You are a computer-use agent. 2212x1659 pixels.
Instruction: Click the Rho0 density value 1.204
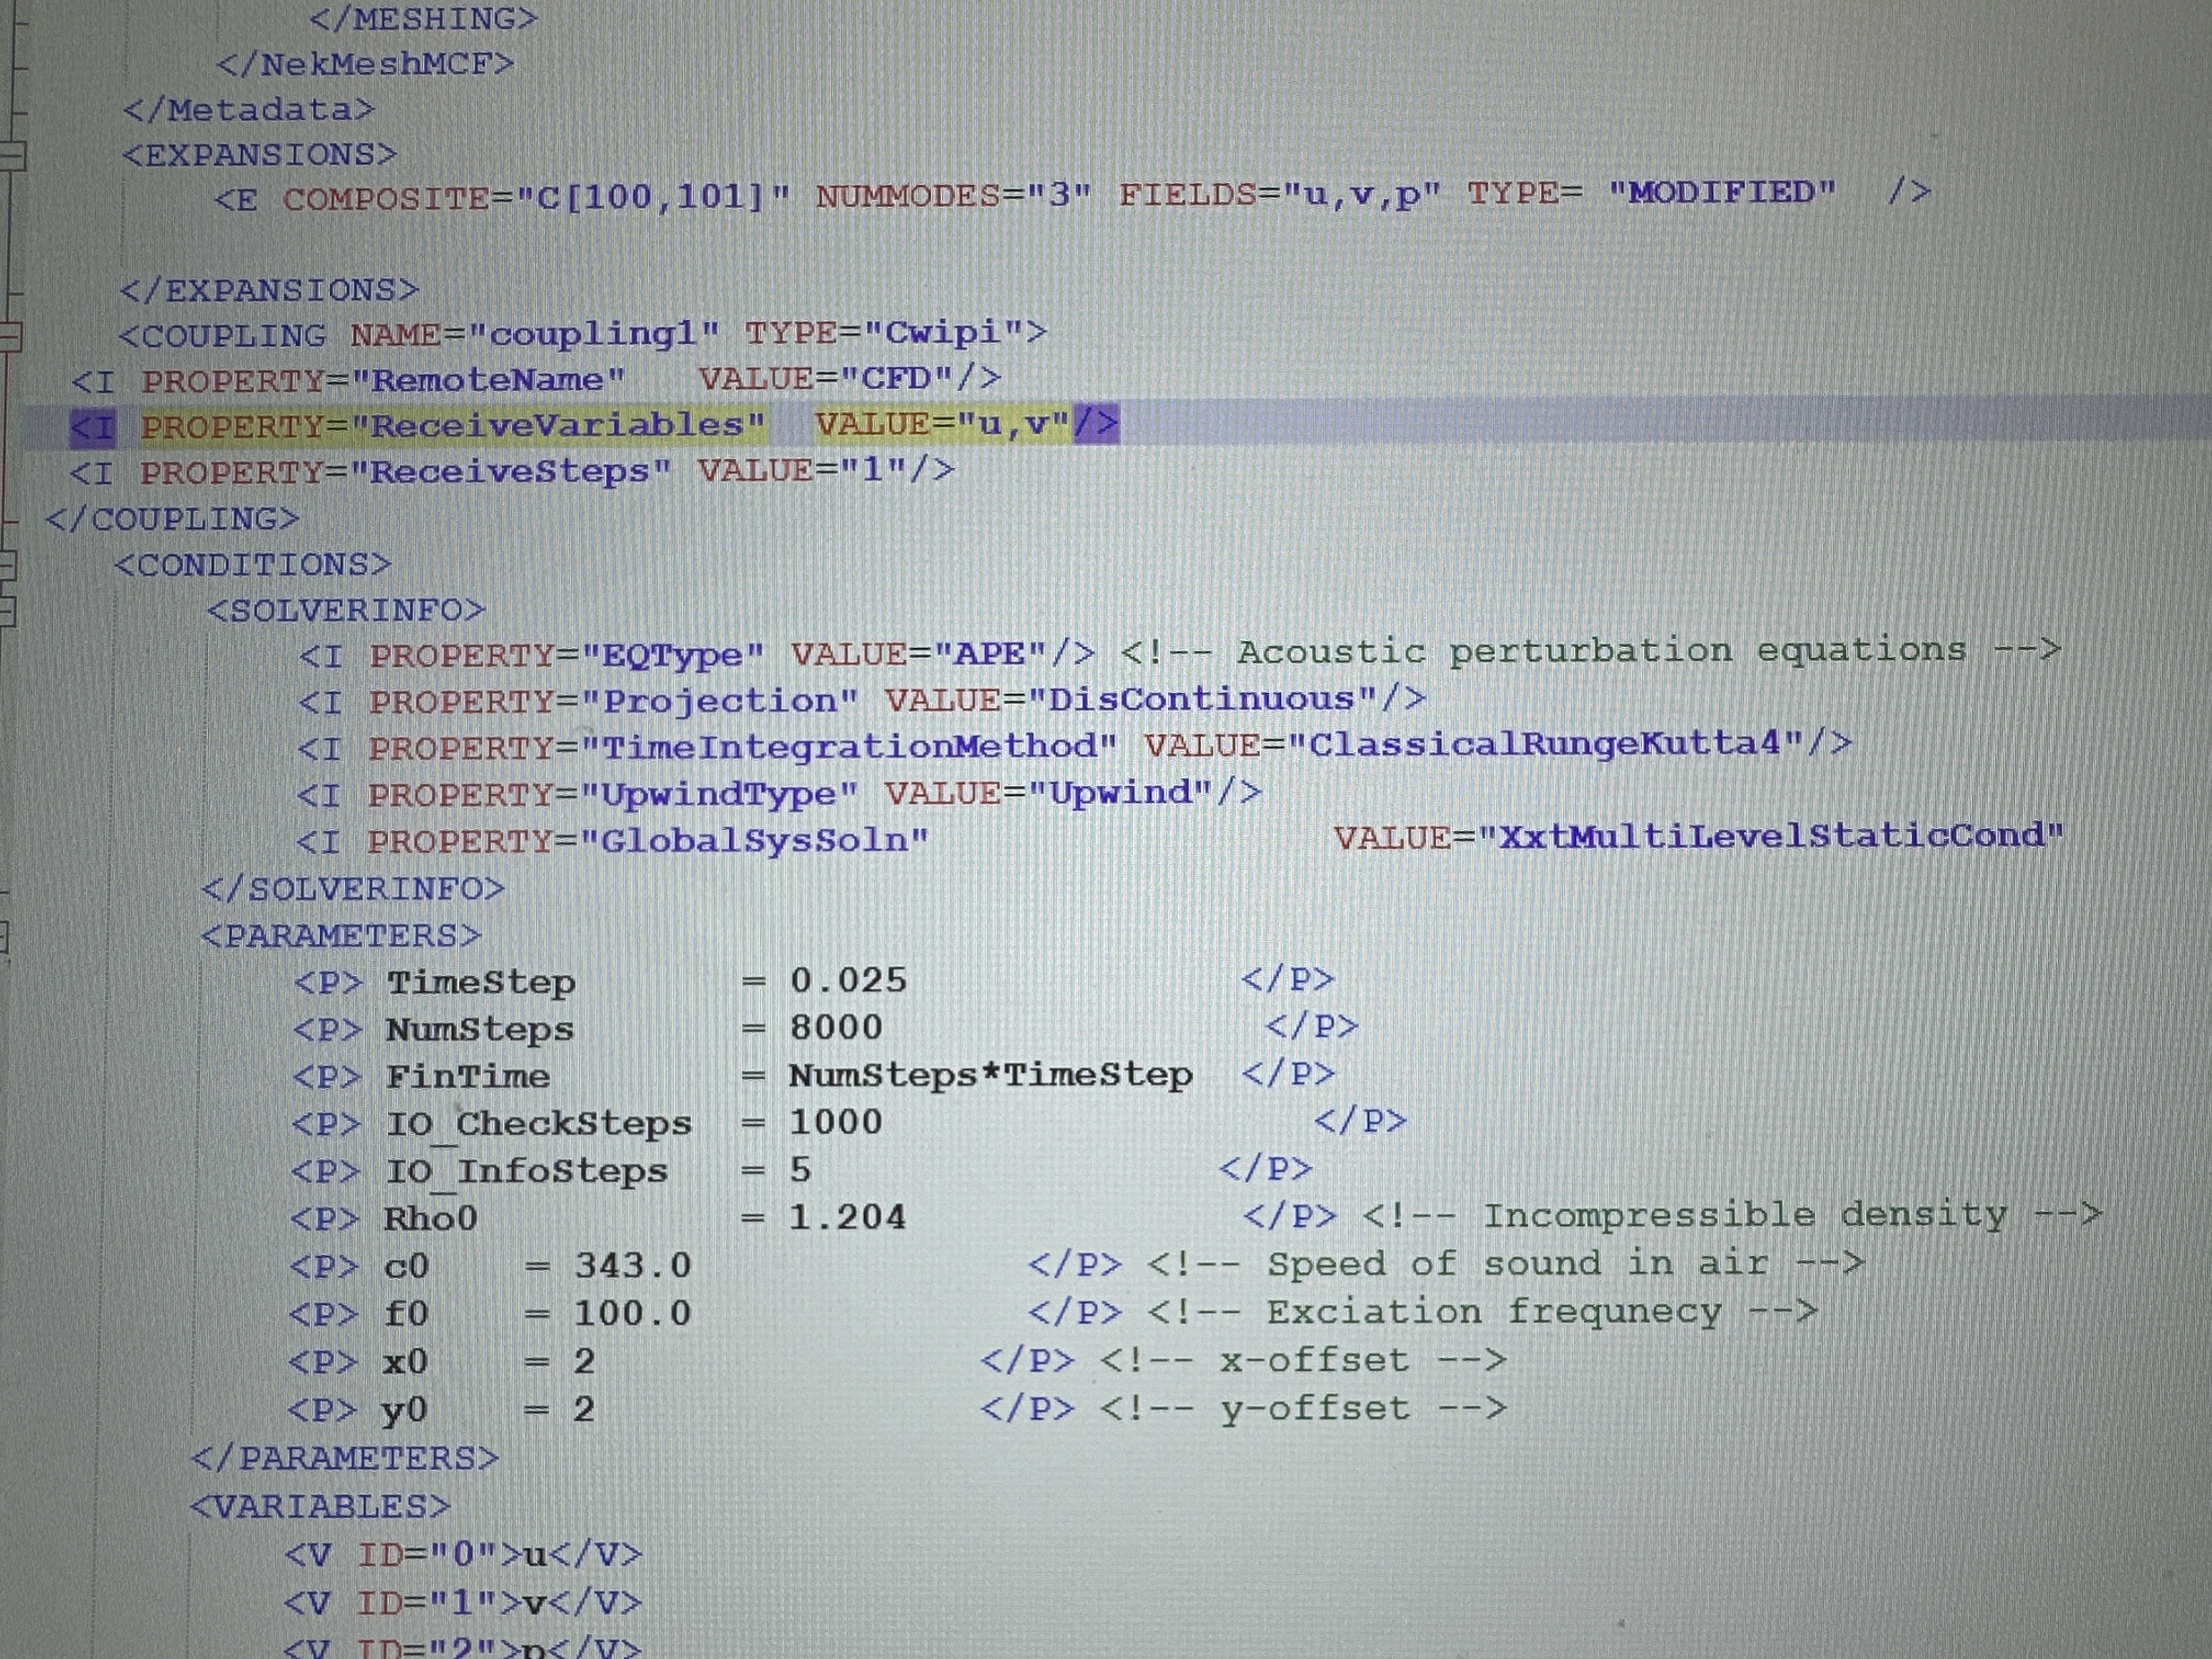click(x=847, y=1217)
